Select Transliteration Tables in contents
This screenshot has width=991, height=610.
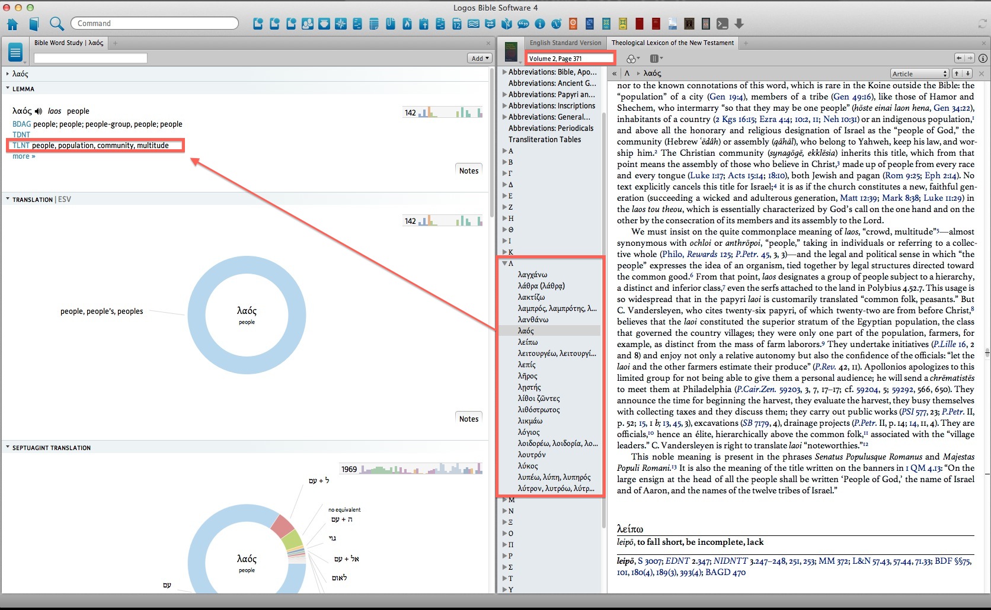click(545, 139)
